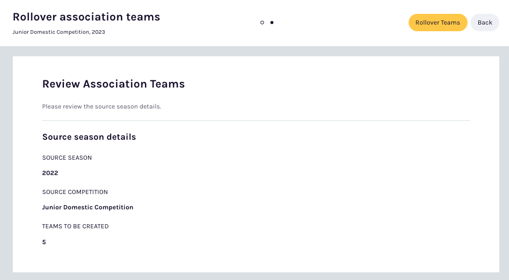Go to the first step indicator dot
The image size is (509, 280).
click(262, 23)
